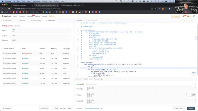Open the macOS Spotlight search icon

(174, 1)
